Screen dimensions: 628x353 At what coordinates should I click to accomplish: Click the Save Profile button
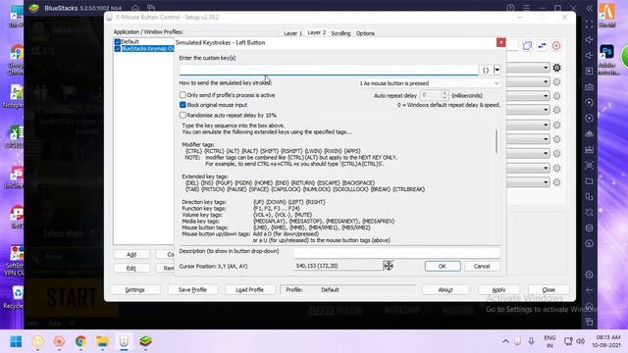[x=192, y=290]
